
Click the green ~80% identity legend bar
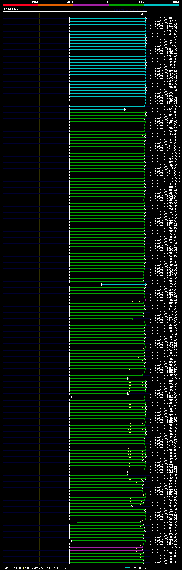coord(126,5)
